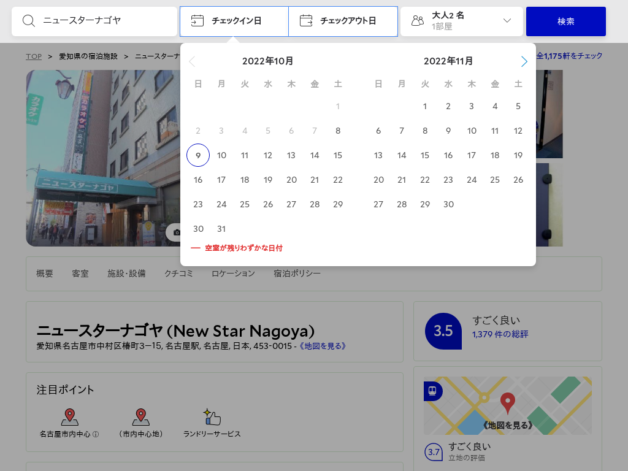Screen dimensions: 628x471
Task: Open the main hotel exterior photo
Action: 103,158
